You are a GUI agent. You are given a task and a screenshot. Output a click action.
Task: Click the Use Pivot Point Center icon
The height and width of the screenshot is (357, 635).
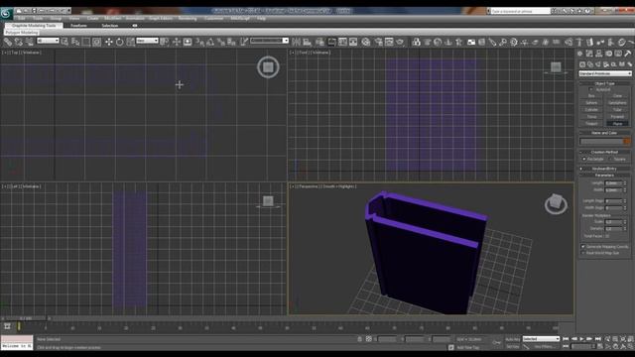click(x=165, y=42)
